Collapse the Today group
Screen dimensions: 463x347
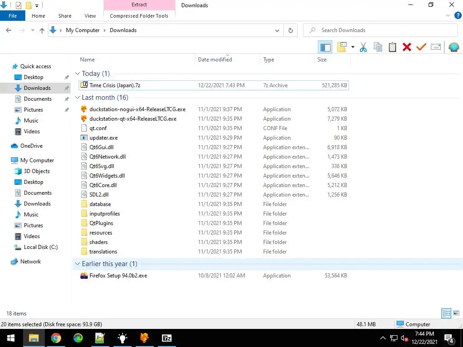(x=77, y=74)
